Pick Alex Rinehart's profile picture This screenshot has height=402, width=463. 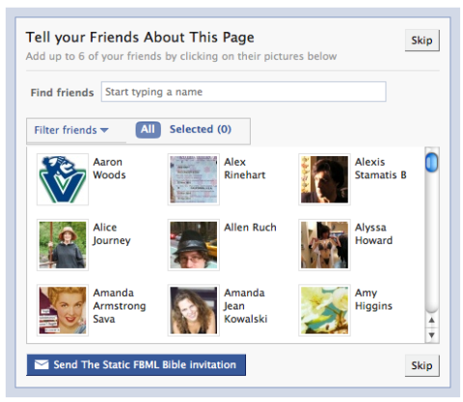click(x=193, y=179)
